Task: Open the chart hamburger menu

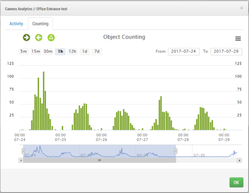Action: pyautogui.click(x=238, y=39)
